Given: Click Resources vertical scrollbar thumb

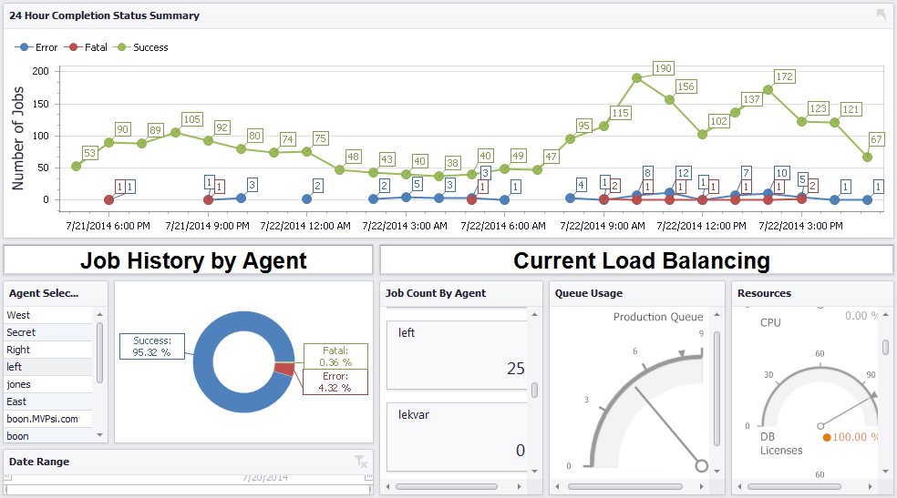Looking at the screenshot, I should 885,347.
